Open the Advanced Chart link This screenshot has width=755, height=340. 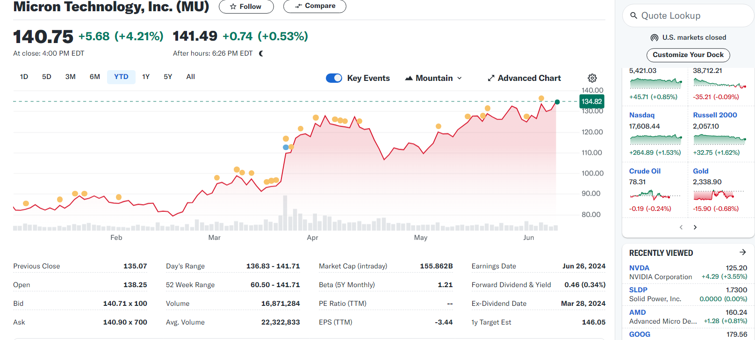click(524, 78)
